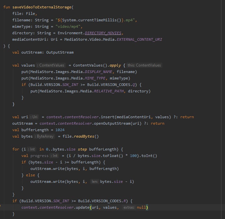Click the openOutputStream method call

112,123
